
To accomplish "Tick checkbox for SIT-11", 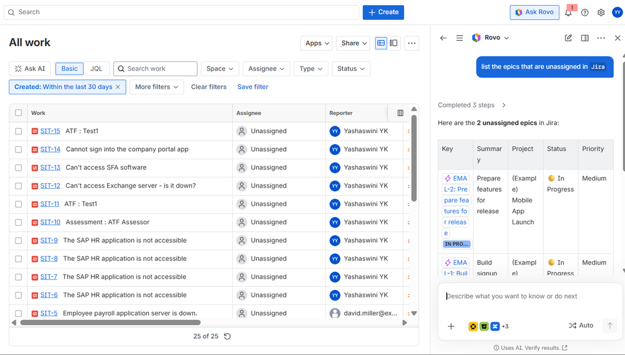I will pyautogui.click(x=18, y=204).
